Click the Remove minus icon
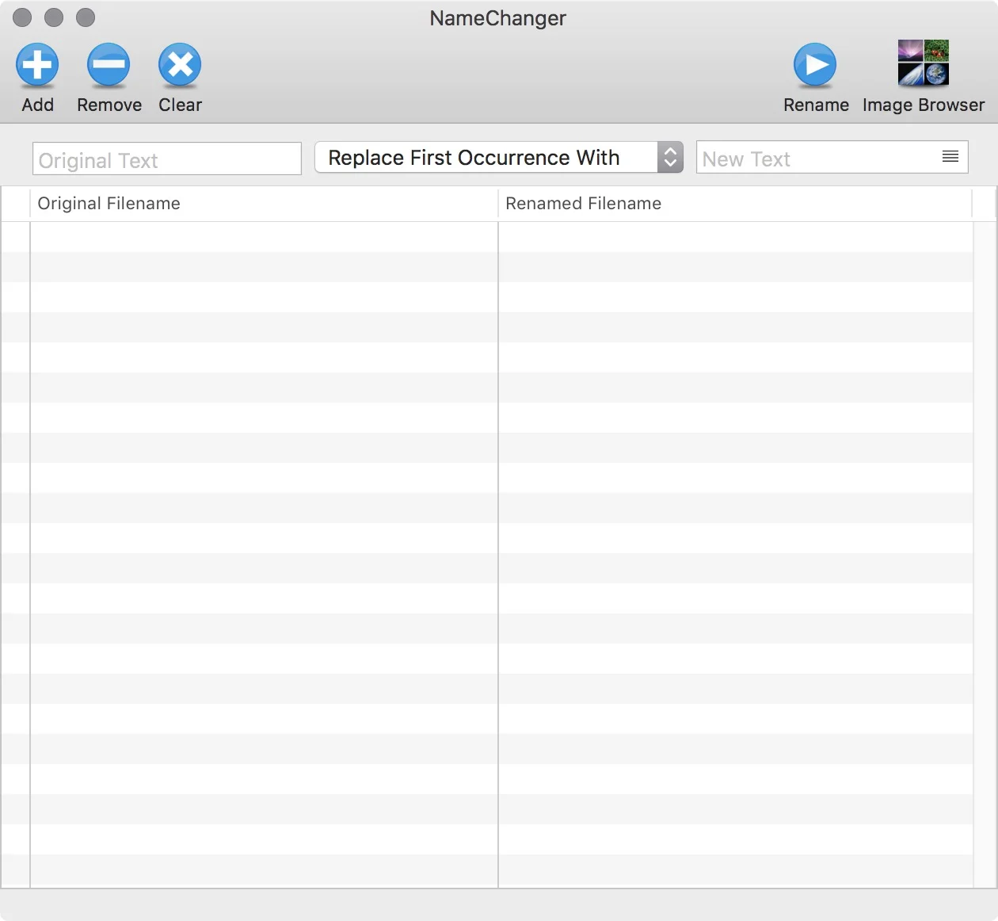The height and width of the screenshot is (921, 998). click(109, 65)
